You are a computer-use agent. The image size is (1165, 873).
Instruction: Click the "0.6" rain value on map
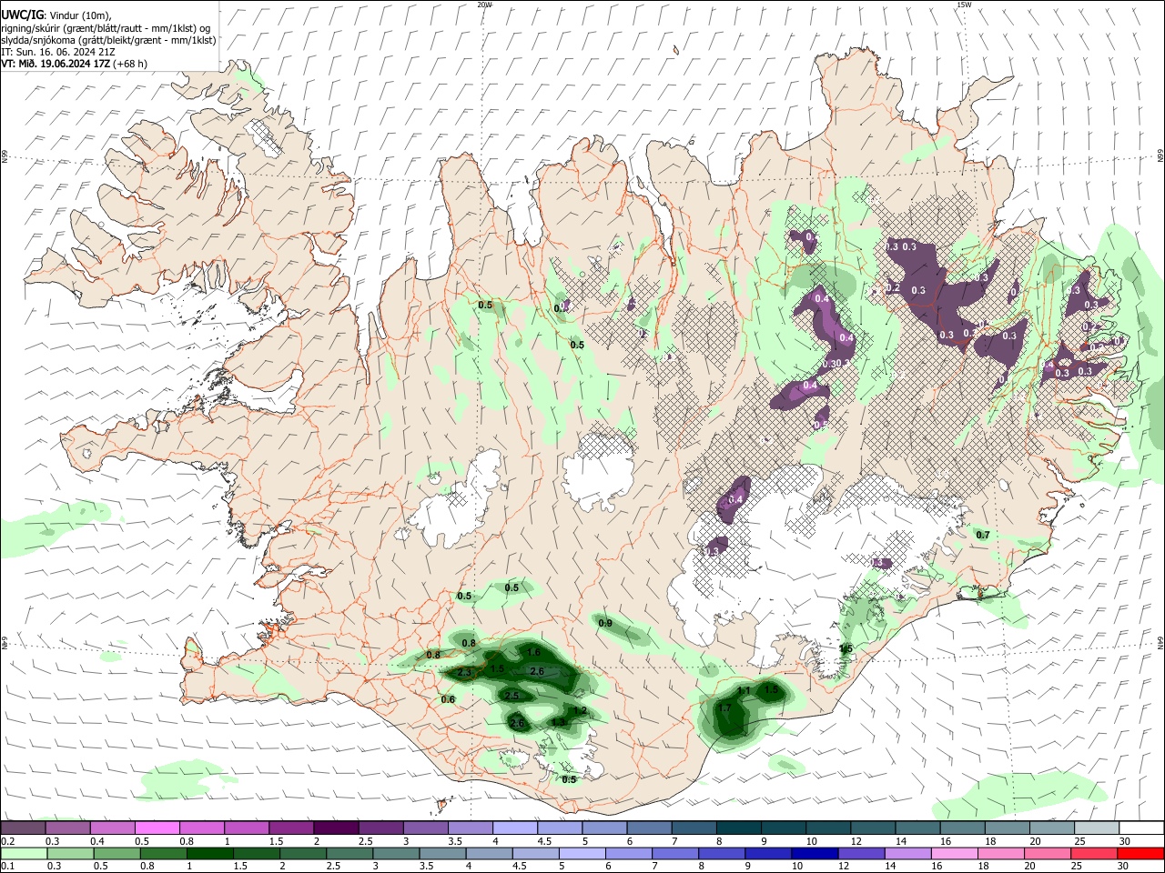coord(448,699)
